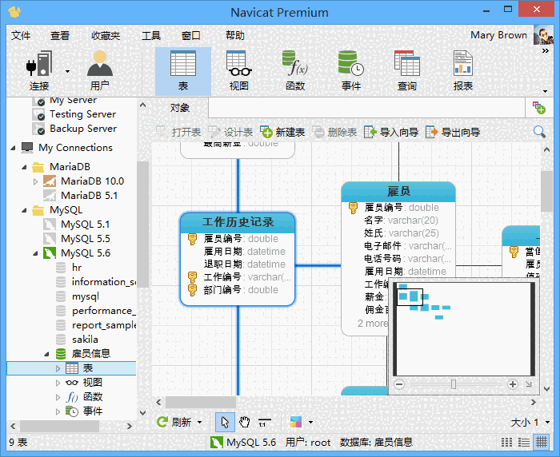Expand the MariaDB 10.0 node

click(x=35, y=181)
